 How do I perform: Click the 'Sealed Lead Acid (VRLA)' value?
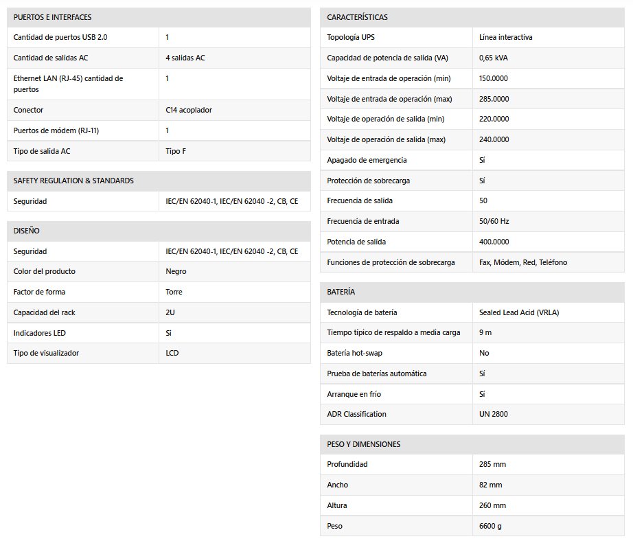[519, 312]
